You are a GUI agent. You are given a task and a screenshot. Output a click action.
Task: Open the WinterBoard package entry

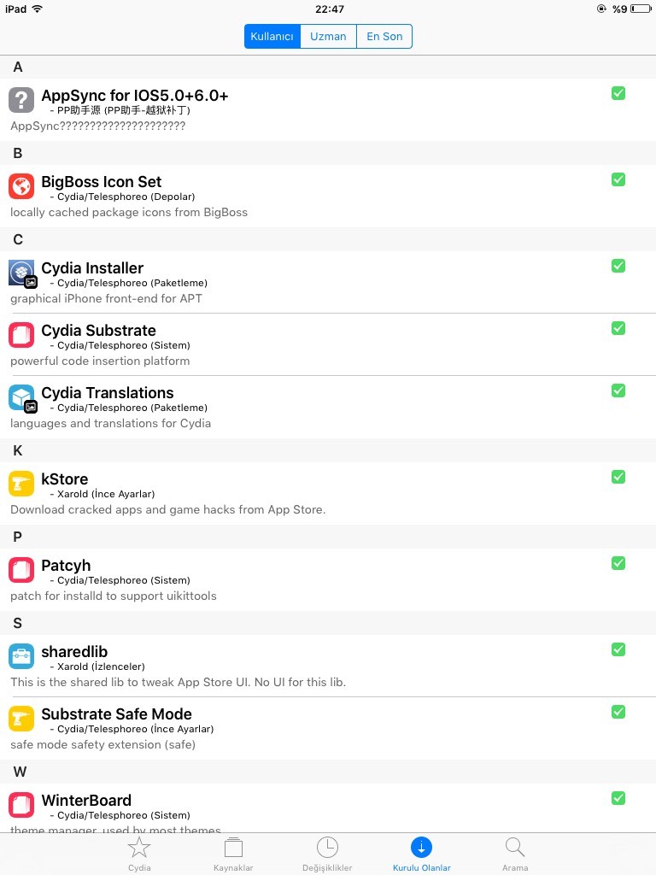point(328,808)
